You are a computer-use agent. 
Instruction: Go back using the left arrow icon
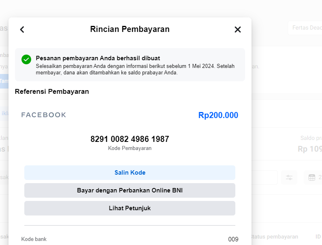(22, 30)
